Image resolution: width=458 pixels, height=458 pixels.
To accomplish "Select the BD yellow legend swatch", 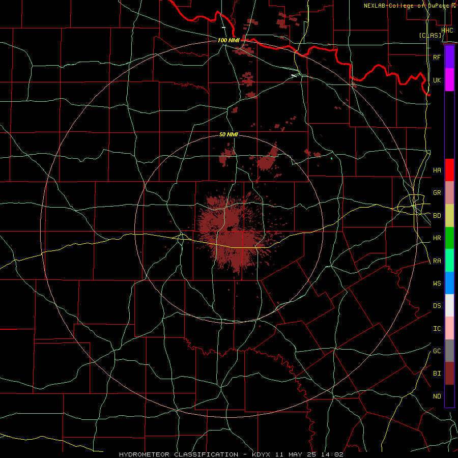I will pyautogui.click(x=449, y=216).
